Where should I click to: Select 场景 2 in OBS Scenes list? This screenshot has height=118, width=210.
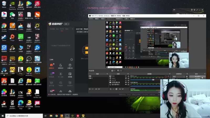click(x=98, y=78)
